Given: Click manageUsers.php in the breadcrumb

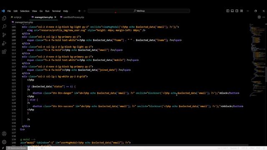Looking at the screenshot, I should click(x=24, y=22).
